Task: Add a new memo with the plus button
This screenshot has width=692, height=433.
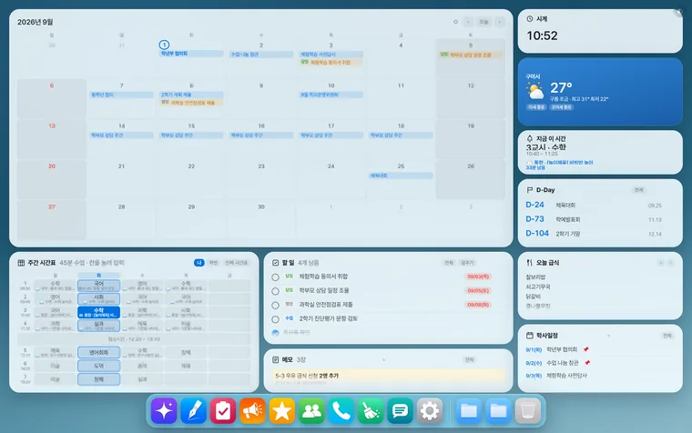Action: [x=383, y=360]
